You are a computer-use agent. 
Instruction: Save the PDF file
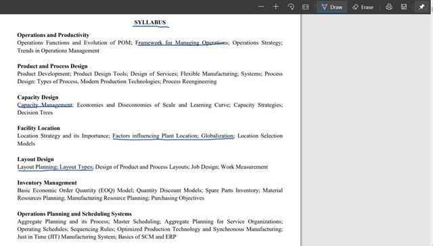tap(404, 7)
